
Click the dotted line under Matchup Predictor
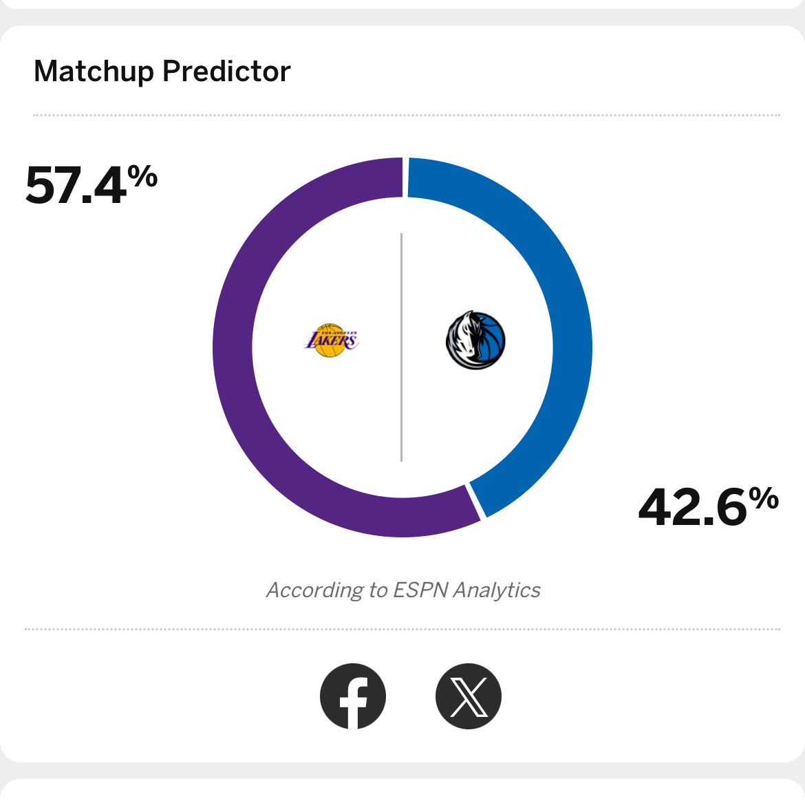(x=406, y=115)
